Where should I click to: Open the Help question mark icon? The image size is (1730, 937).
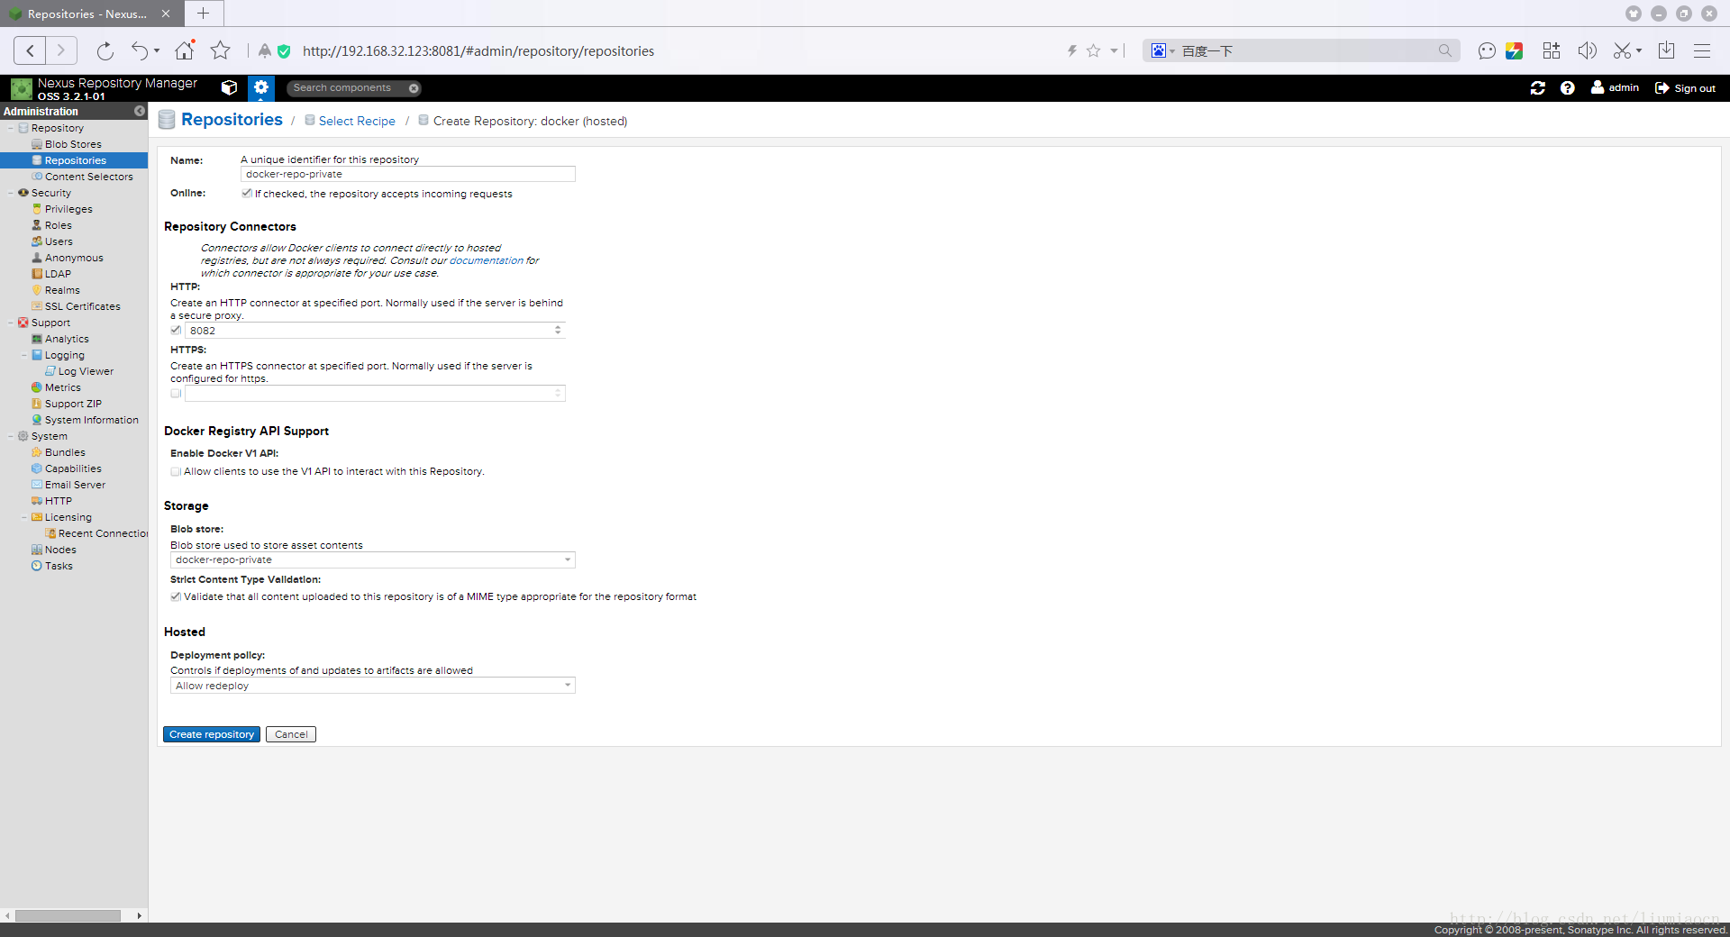pyautogui.click(x=1567, y=87)
